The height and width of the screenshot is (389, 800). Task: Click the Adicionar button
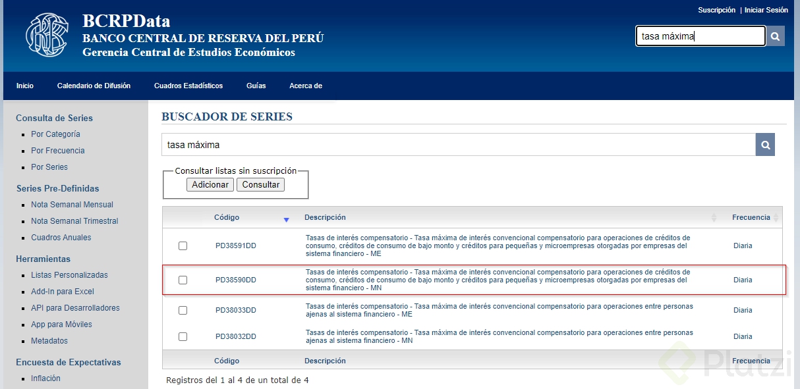click(x=210, y=184)
